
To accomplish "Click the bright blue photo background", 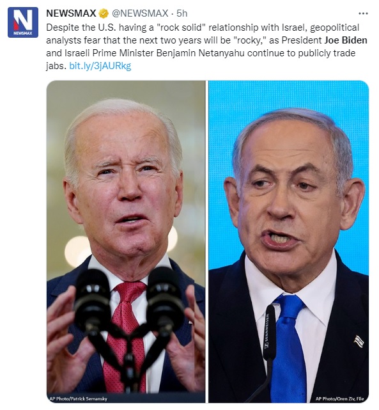I will click(x=288, y=99).
